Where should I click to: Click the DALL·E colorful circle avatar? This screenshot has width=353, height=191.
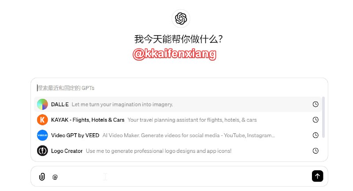(42, 104)
